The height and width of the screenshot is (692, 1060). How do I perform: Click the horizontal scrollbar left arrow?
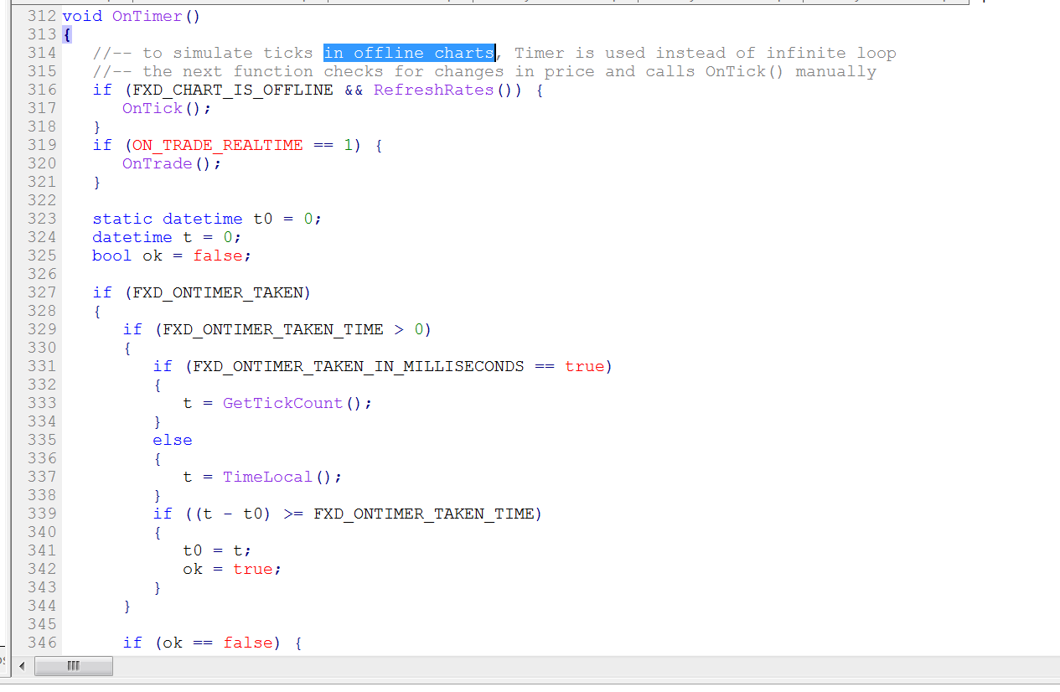(22, 667)
